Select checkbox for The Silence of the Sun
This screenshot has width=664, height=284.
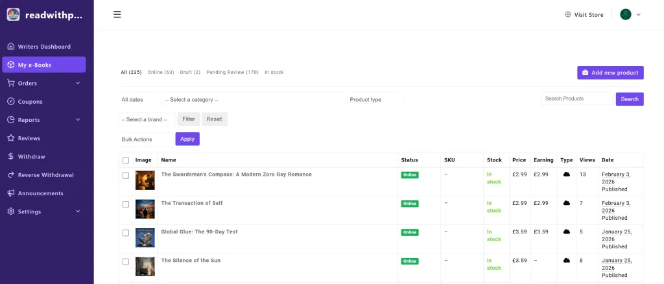tap(126, 261)
